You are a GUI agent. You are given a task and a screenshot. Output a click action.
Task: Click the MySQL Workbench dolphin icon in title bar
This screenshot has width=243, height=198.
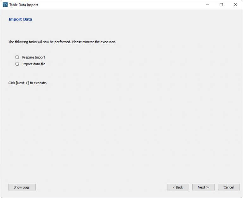click(x=5, y=5)
